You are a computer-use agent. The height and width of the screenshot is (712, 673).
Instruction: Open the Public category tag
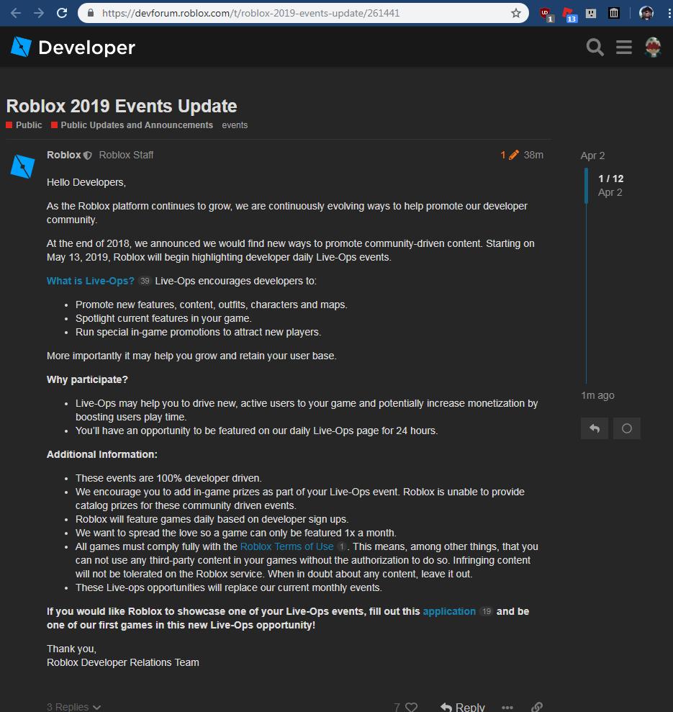tap(24, 125)
